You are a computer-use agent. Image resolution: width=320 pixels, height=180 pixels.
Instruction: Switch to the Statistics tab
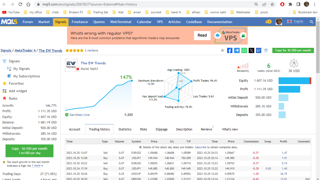pos(125,129)
